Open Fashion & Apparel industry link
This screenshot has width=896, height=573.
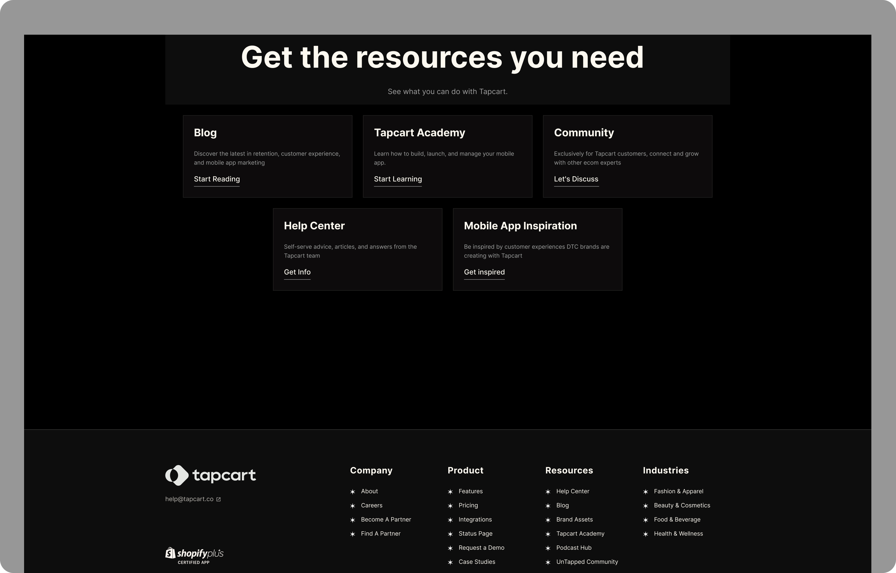(x=678, y=491)
